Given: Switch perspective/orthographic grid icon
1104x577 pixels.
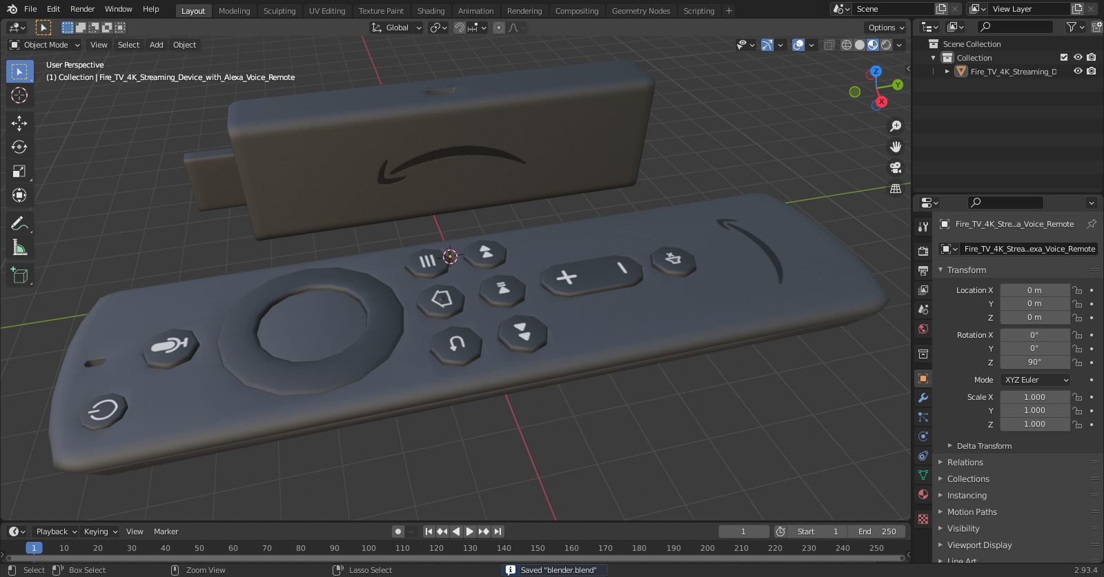Looking at the screenshot, I should coord(896,188).
